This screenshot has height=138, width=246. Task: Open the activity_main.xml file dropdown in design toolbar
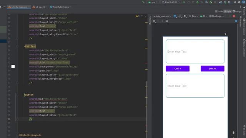[162, 16]
